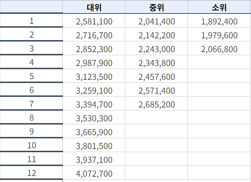This screenshot has height=182, width=251.
Task: Select row number 8 cell
Action: 31,117
